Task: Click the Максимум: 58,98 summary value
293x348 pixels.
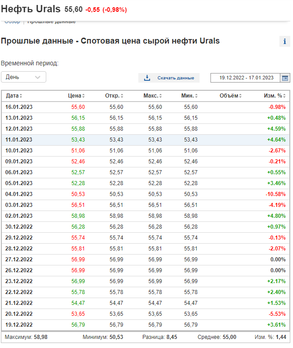Action: [26, 337]
